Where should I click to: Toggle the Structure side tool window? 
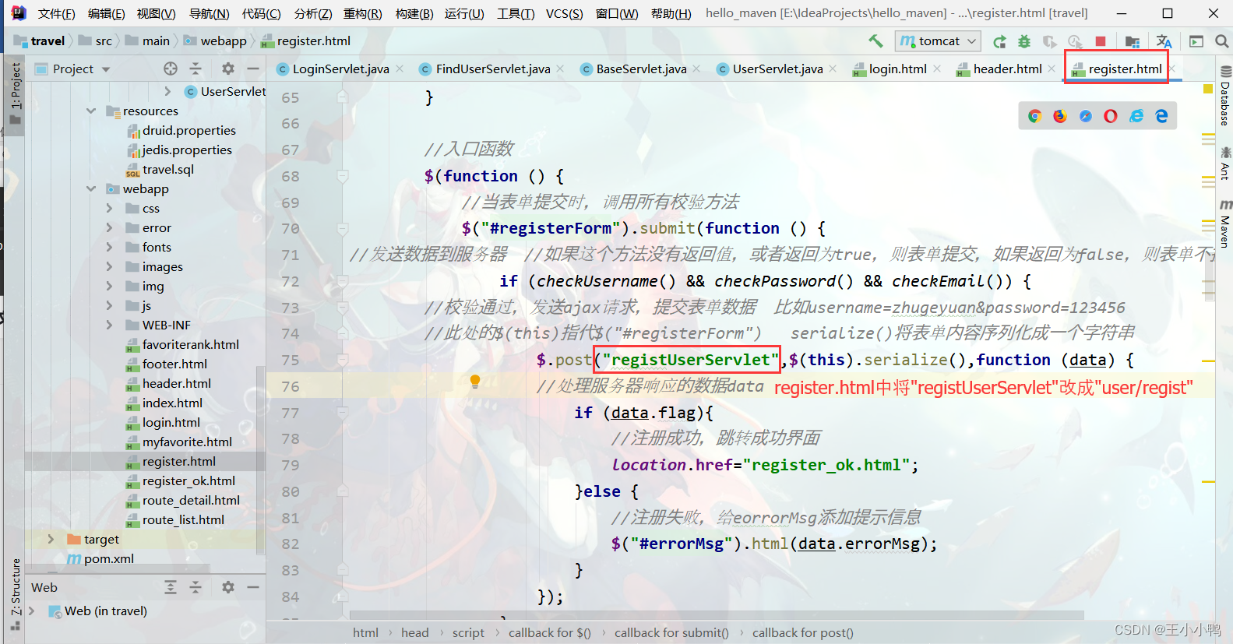(15, 593)
